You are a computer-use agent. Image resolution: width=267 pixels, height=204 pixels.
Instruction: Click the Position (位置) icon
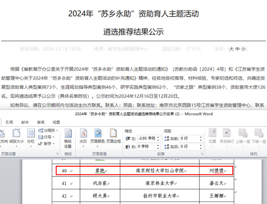click(212, 136)
